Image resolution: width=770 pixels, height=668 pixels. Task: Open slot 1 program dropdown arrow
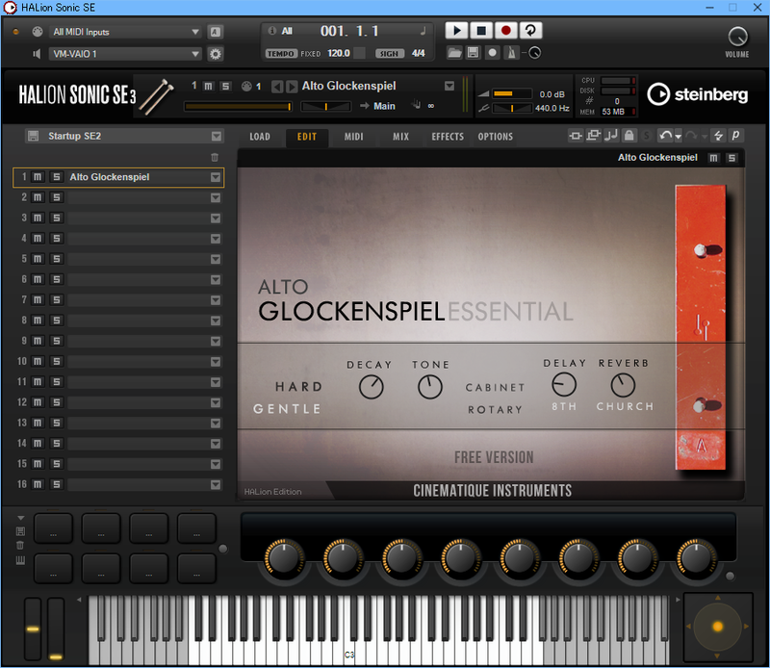[216, 177]
